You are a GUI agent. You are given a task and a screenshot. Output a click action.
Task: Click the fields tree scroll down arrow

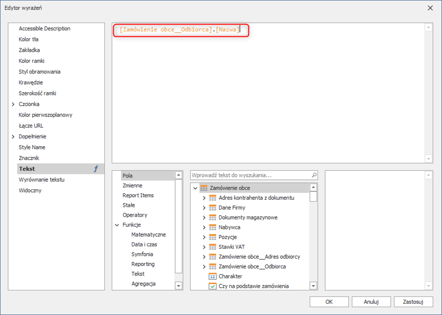313,286
